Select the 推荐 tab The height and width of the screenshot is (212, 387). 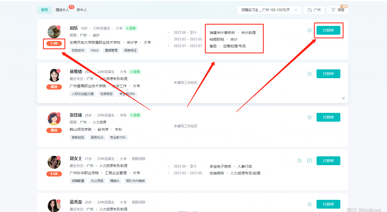click(x=45, y=10)
